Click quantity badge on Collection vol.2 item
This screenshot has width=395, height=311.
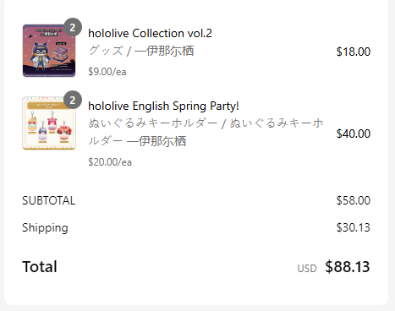pos(73,27)
